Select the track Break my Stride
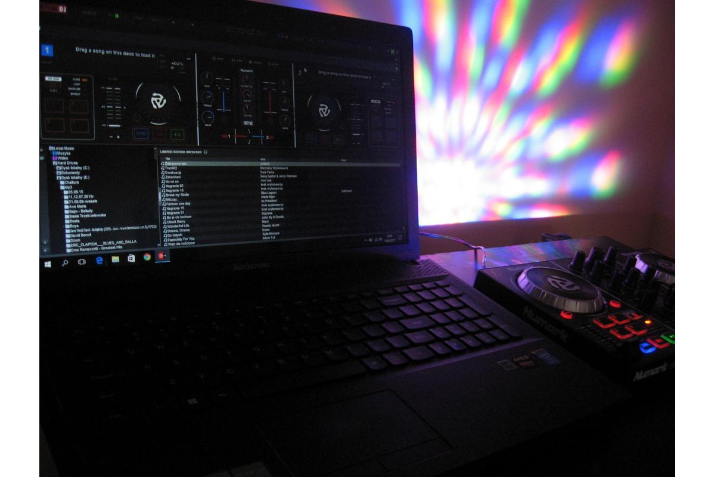715x477 pixels. click(x=175, y=195)
